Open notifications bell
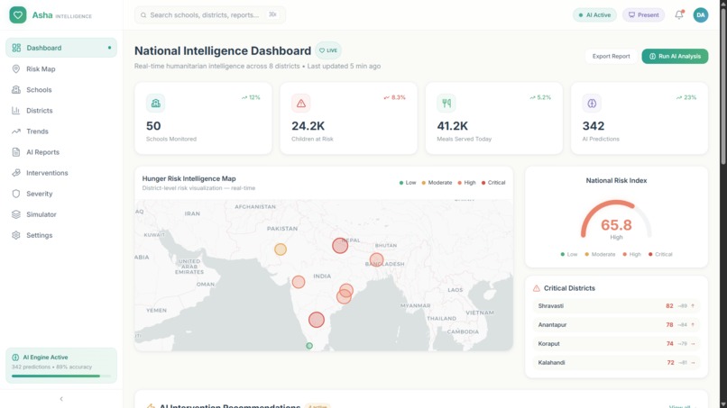Image resolution: width=727 pixels, height=408 pixels. pyautogui.click(x=679, y=14)
